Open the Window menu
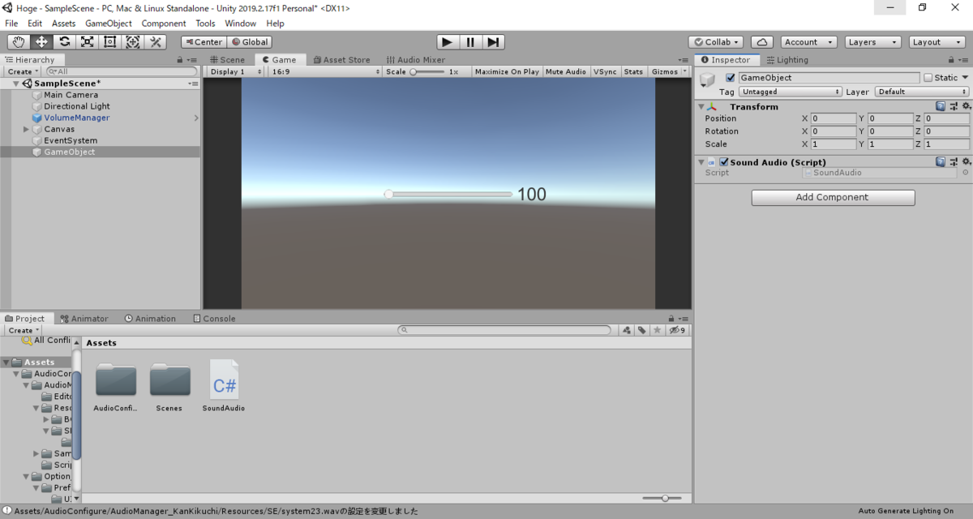This screenshot has height=519, width=973. click(241, 24)
